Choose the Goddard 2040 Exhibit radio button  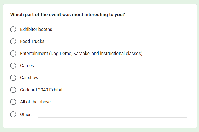13,90
